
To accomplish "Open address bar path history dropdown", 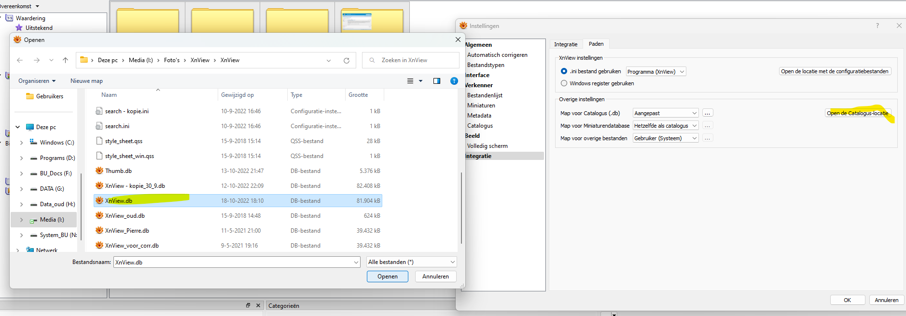I will pos(329,61).
